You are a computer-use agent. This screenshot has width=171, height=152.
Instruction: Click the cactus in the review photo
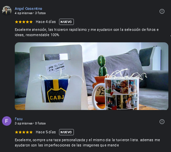coord(102,66)
